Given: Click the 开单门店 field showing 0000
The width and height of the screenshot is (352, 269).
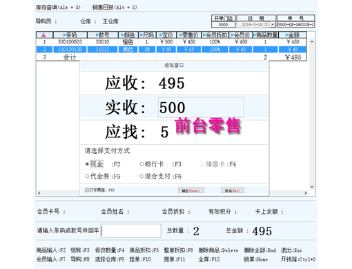Looking at the screenshot, I should tap(223, 24).
